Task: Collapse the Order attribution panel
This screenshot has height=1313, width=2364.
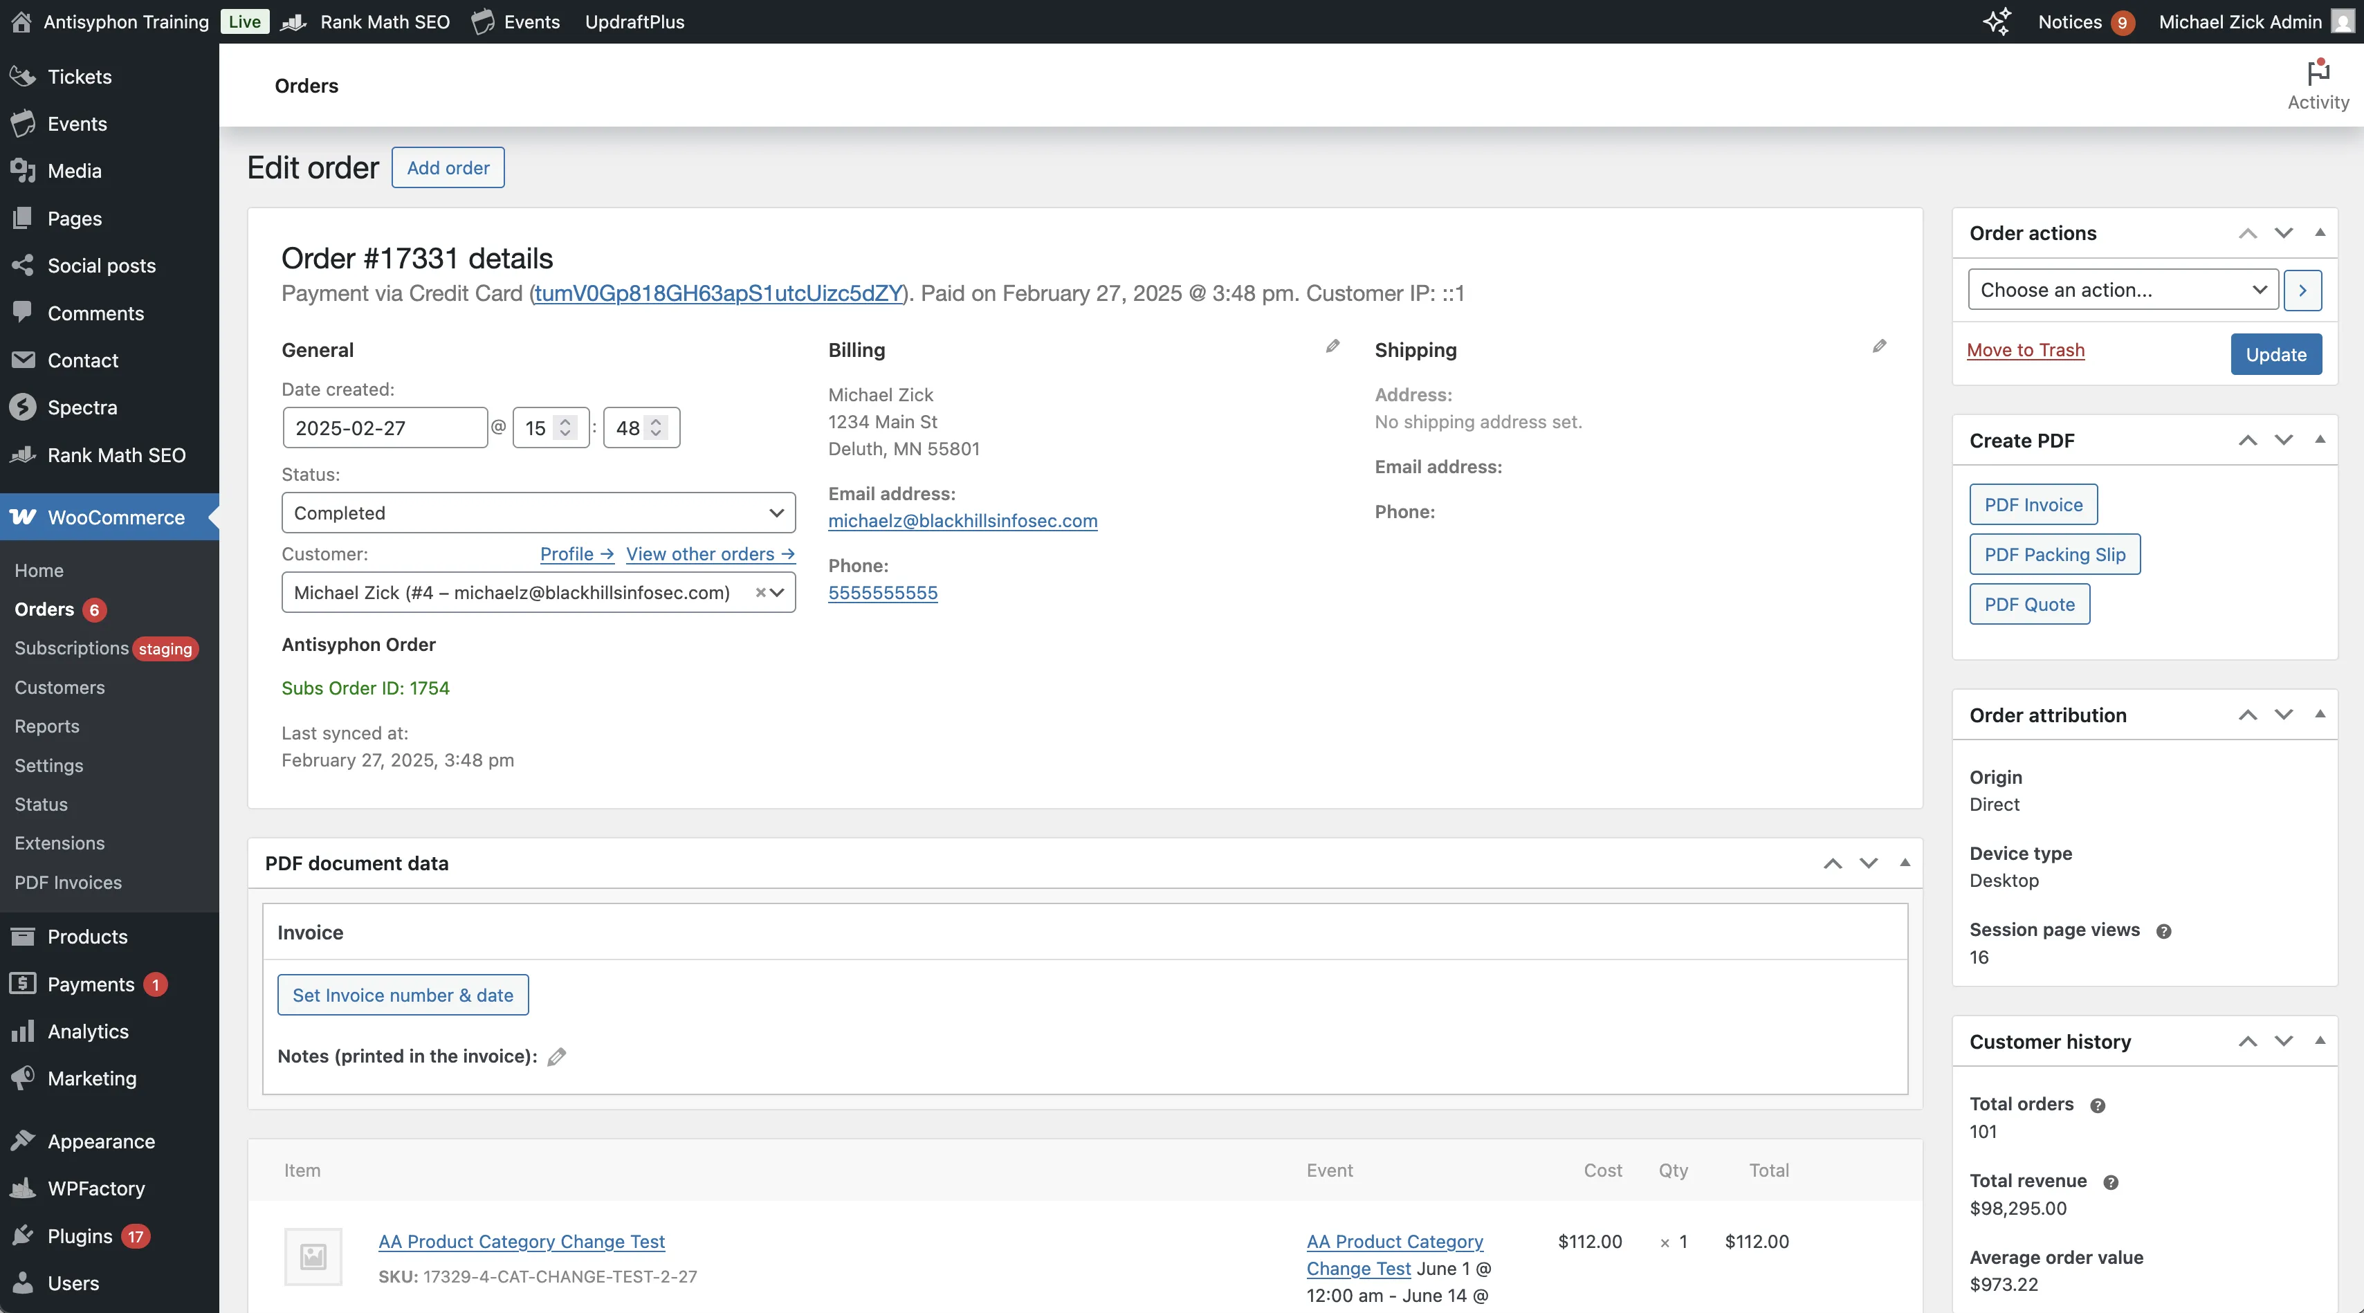Action: tap(2321, 715)
